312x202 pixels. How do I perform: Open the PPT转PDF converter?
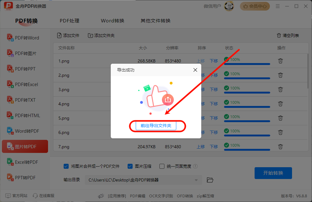pyautogui.click(x=25, y=177)
